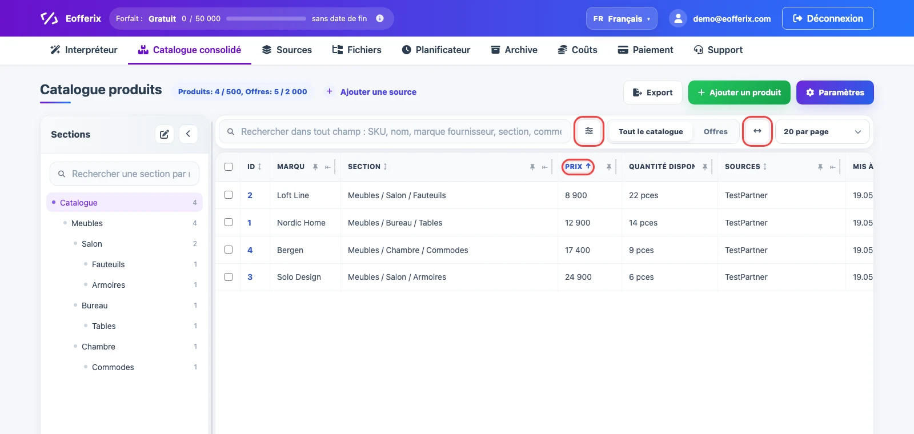This screenshot has width=914, height=434.
Task: Pin the Quantité dispon column
Action: (705, 167)
